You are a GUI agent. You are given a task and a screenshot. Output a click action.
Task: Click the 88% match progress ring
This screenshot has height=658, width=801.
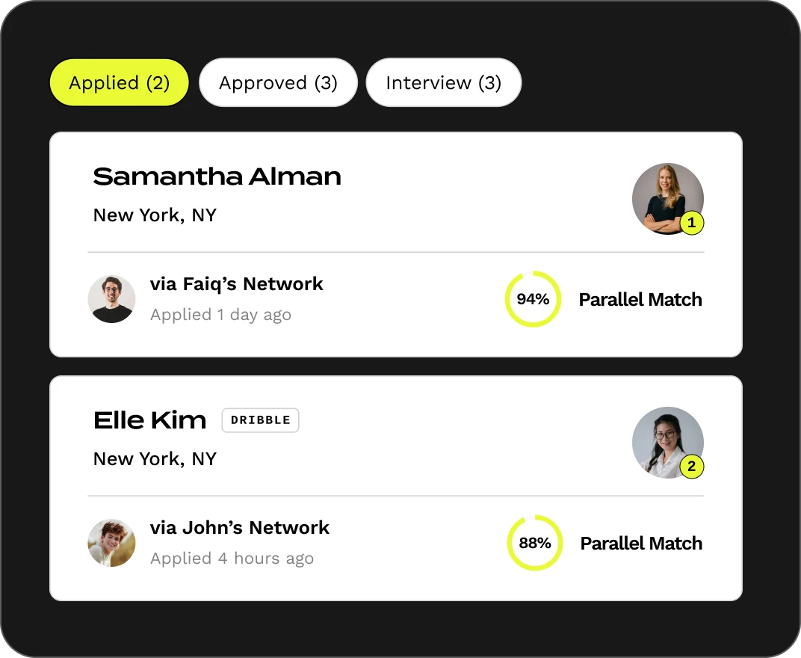coord(535,543)
